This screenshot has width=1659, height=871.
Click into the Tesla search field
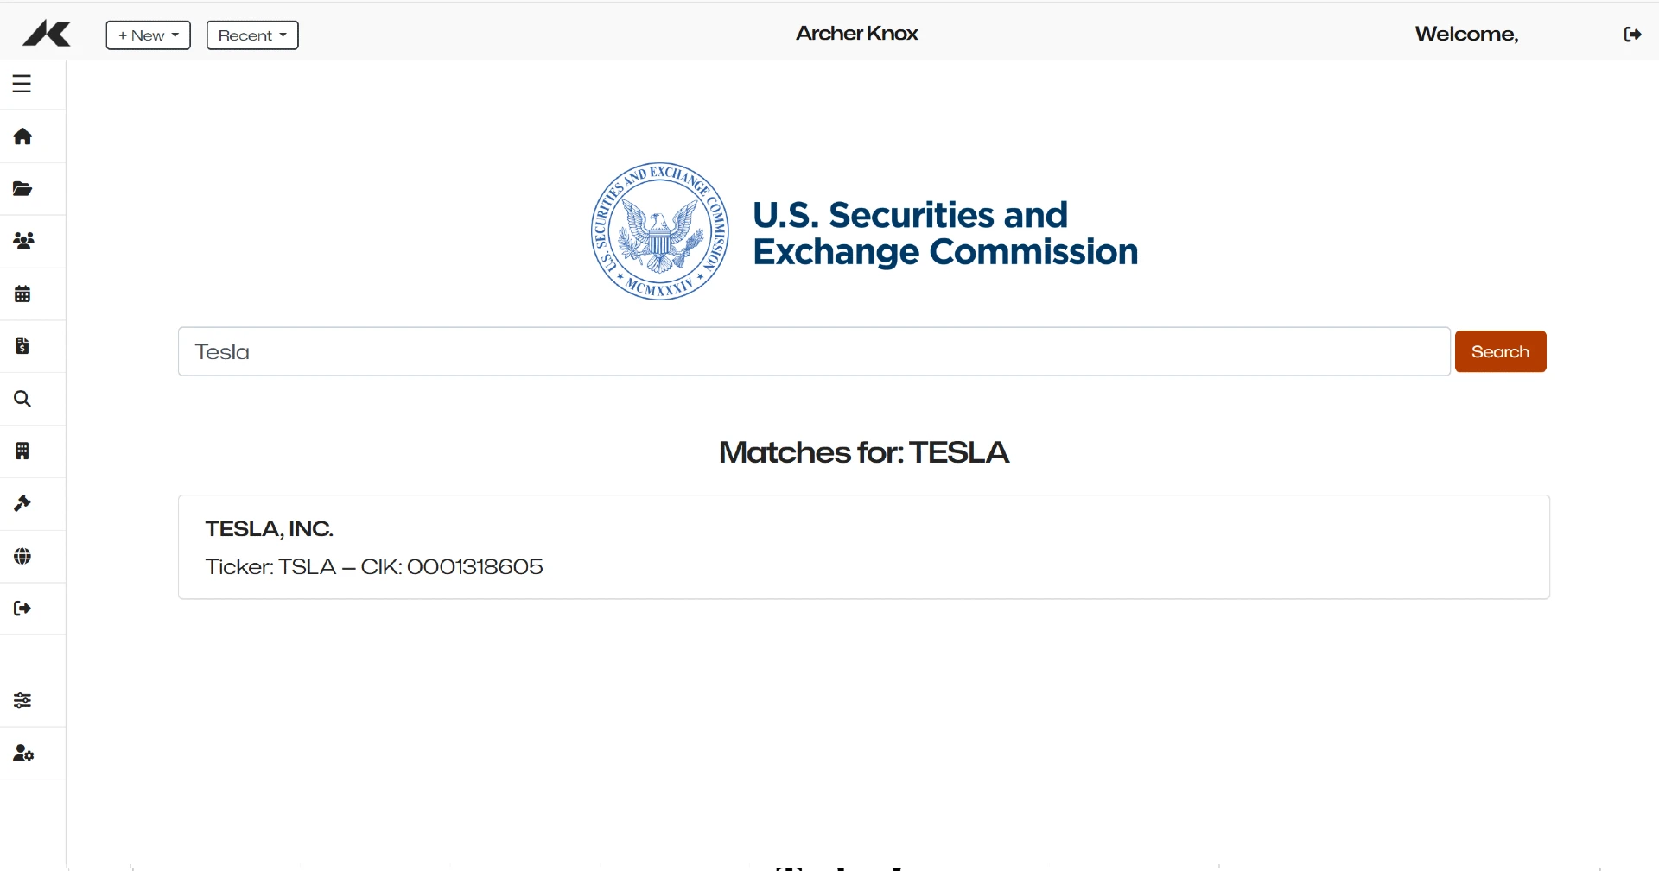pyautogui.click(x=813, y=351)
